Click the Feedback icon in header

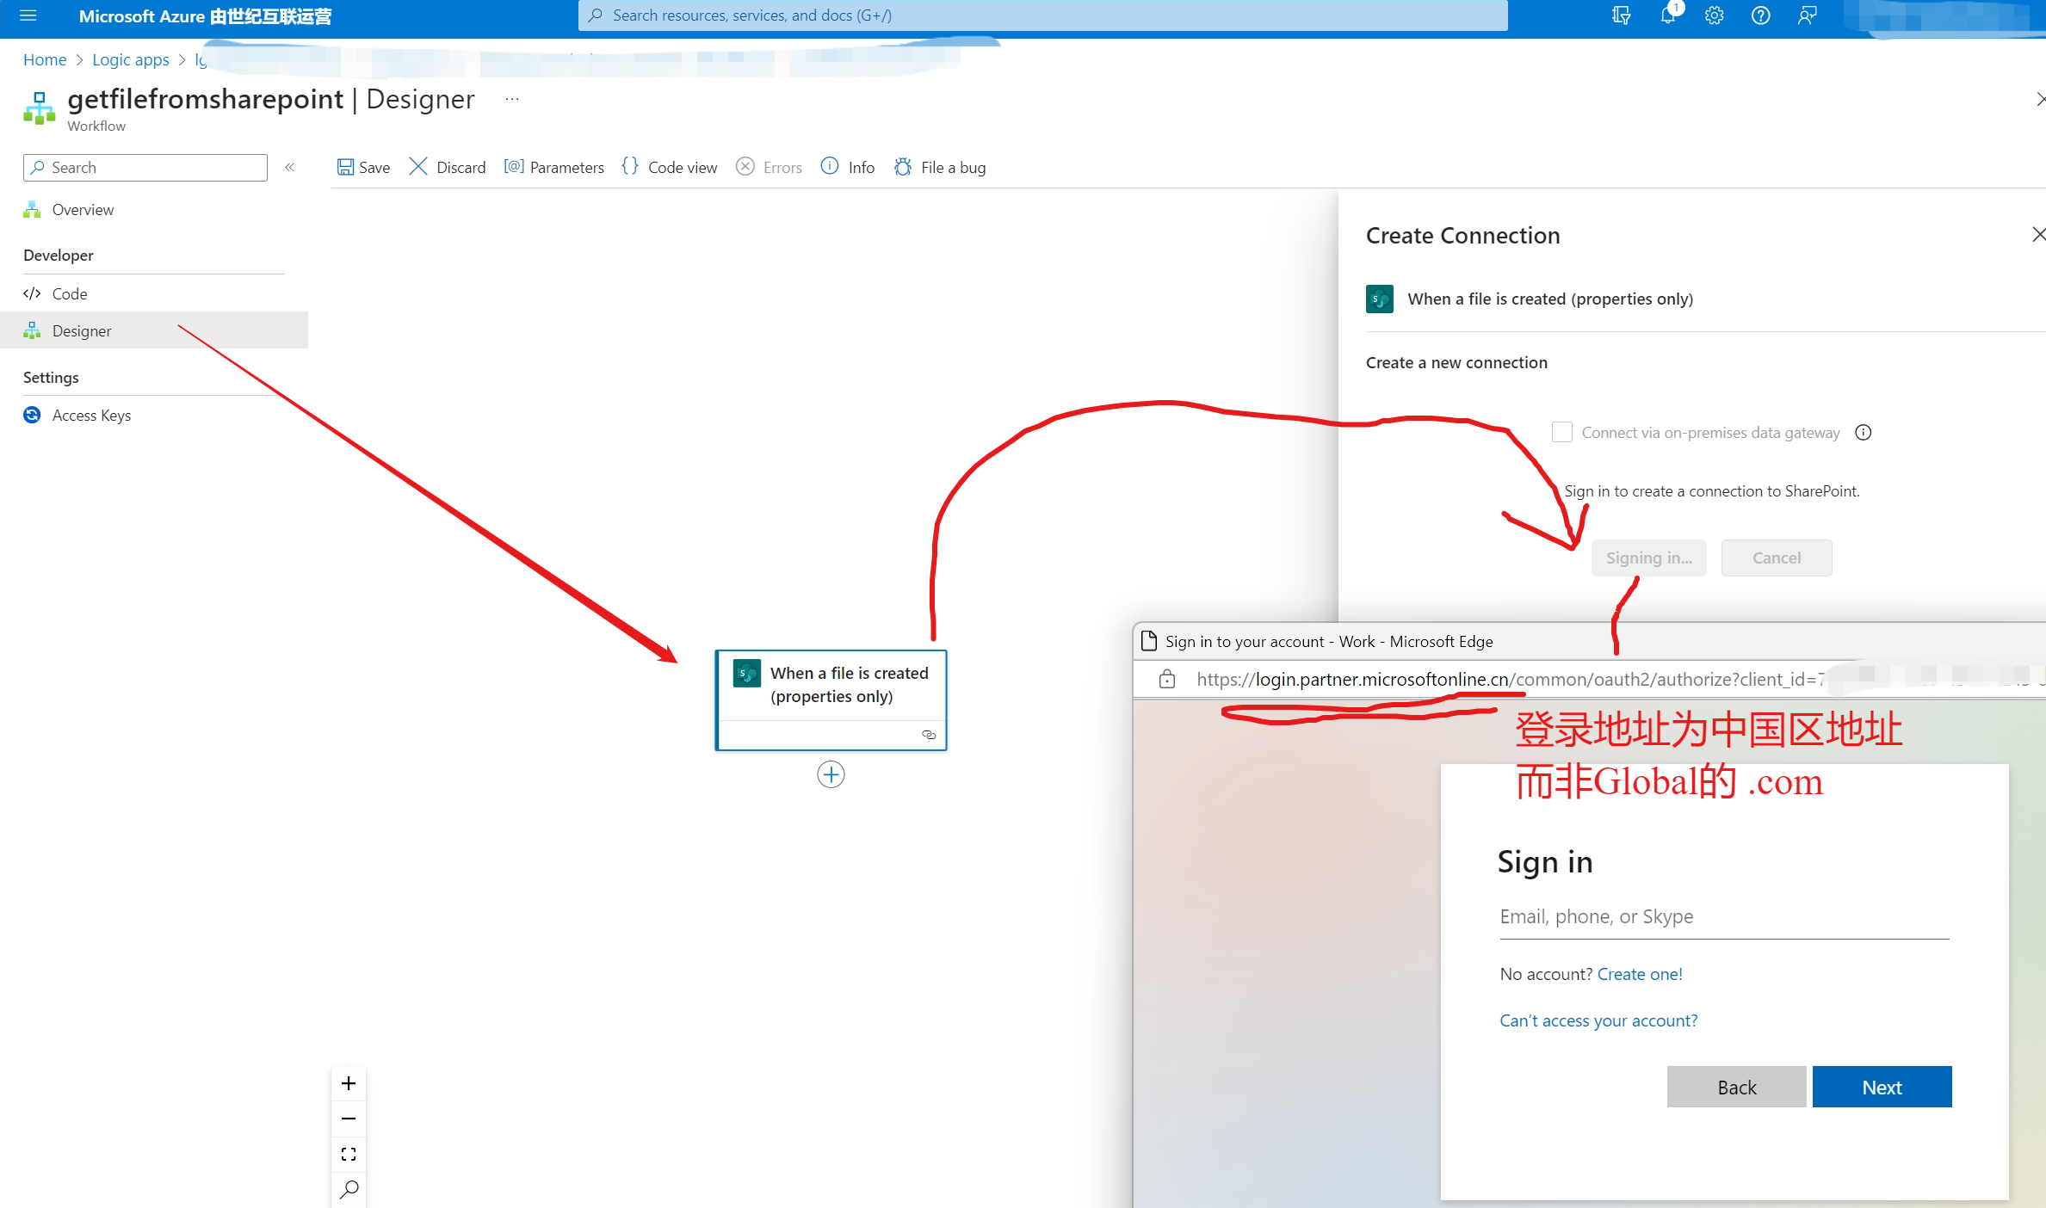[1807, 15]
